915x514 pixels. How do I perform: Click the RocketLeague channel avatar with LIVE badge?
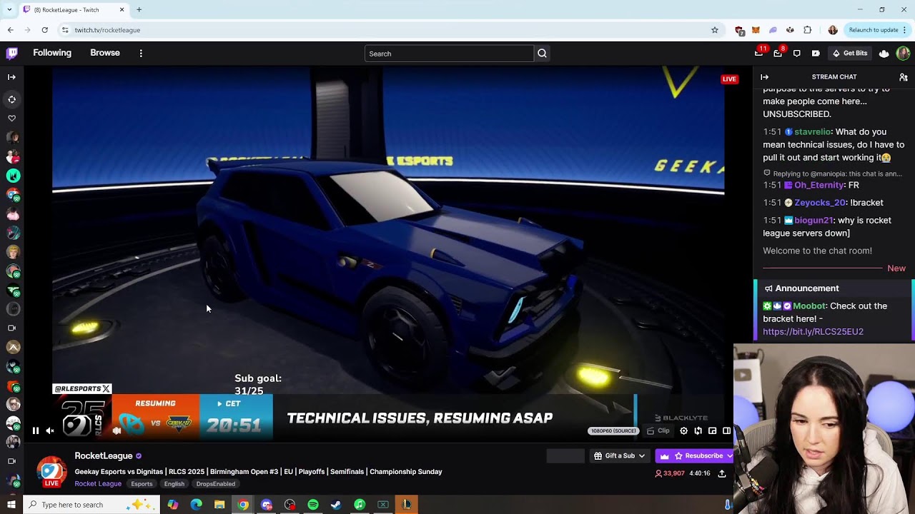51,471
